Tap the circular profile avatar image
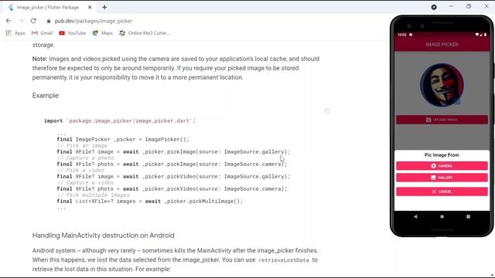 coord(442,85)
